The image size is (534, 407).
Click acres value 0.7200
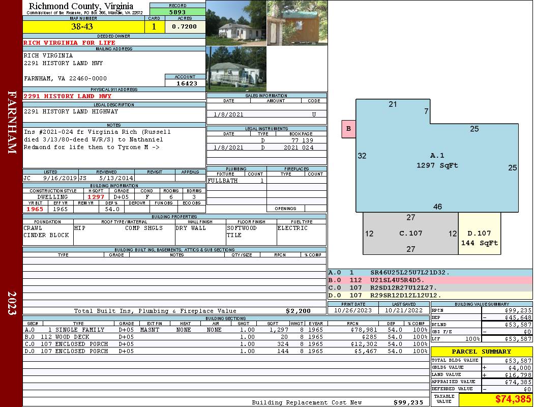click(x=184, y=26)
